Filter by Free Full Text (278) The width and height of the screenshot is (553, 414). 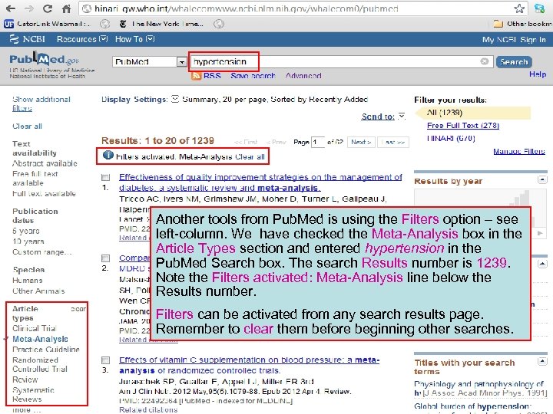click(x=463, y=125)
